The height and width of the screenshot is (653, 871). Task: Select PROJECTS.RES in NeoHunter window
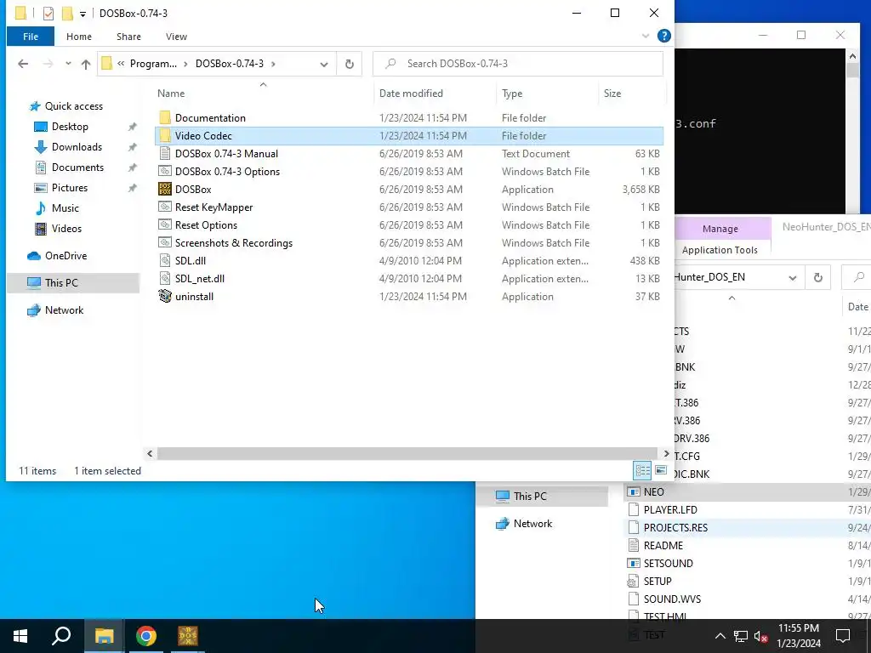[675, 527]
